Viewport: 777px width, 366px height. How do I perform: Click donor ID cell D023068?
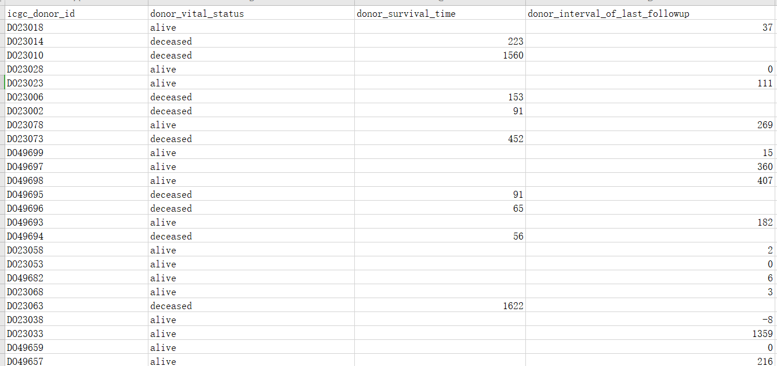tap(76, 292)
